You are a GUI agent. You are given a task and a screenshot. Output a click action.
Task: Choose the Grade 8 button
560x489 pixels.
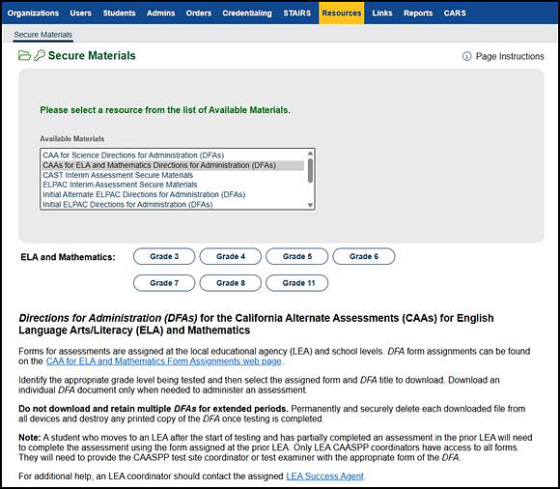tap(231, 283)
